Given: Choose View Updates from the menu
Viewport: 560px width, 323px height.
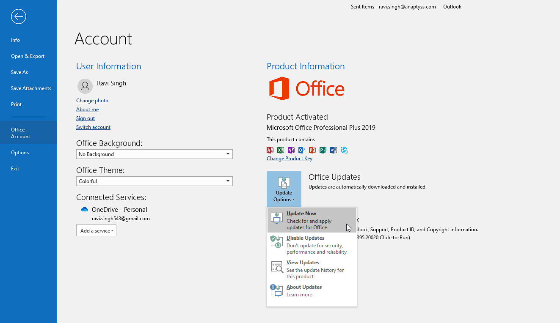Looking at the screenshot, I should point(312,269).
